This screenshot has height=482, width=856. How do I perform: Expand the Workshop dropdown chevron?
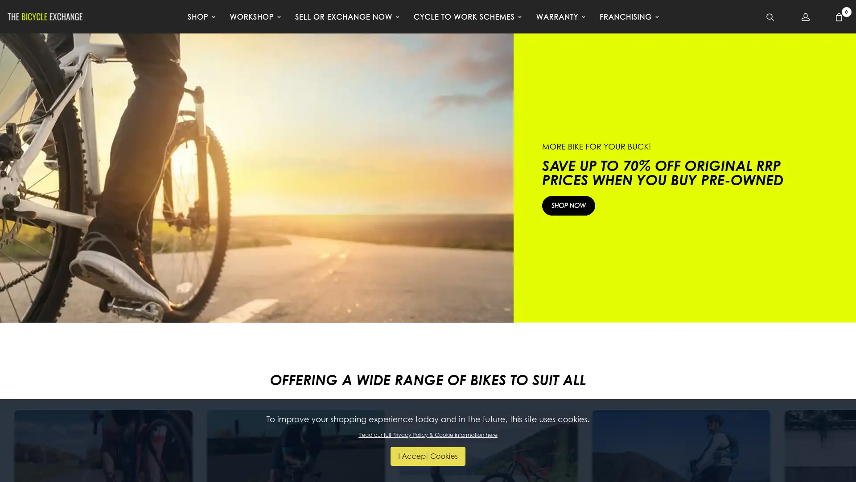pos(279,17)
